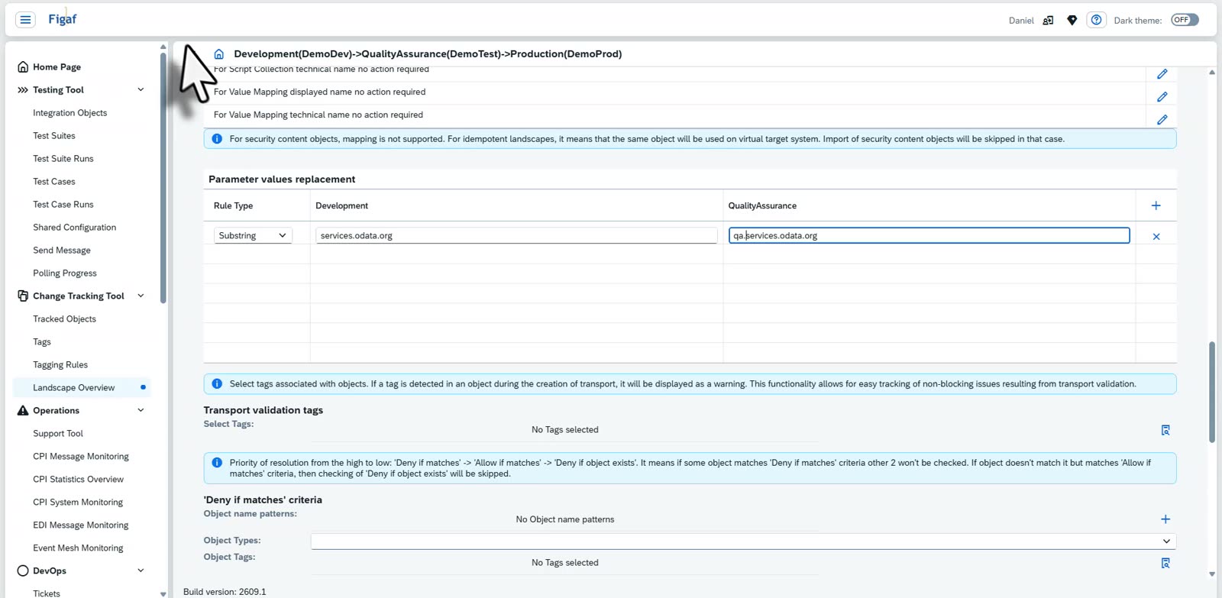Image resolution: width=1222 pixels, height=598 pixels.
Task: Open Integration Objects in the sidebar
Action: tap(70, 113)
